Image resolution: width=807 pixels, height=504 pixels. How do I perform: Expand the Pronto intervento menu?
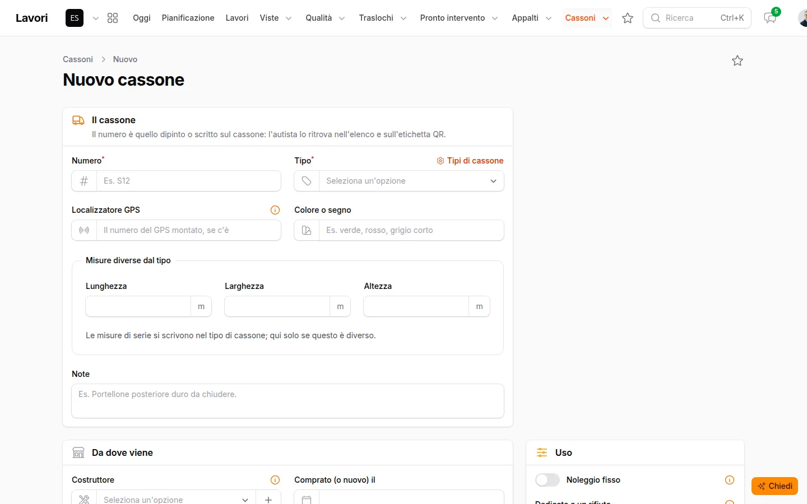459,18
